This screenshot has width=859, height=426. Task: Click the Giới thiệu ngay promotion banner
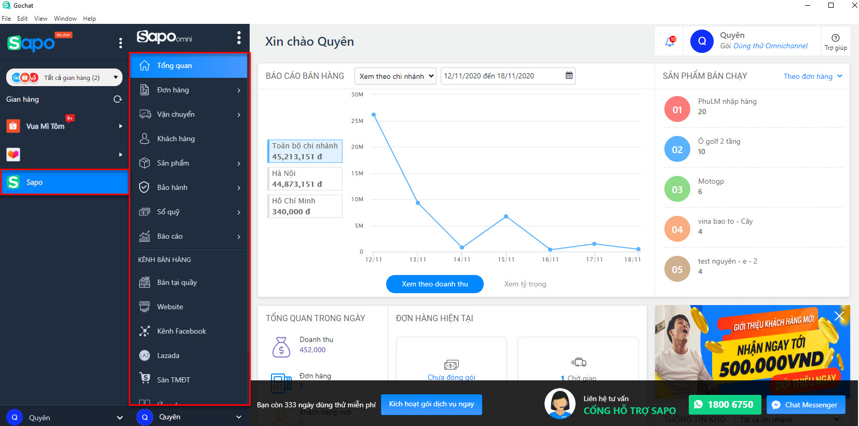coord(752,351)
